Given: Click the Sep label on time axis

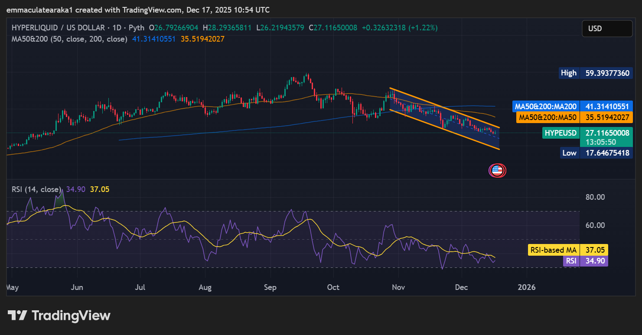Looking at the screenshot, I should click(x=270, y=287).
